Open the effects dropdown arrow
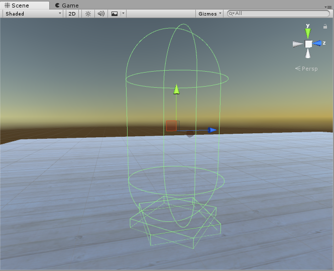 124,14
